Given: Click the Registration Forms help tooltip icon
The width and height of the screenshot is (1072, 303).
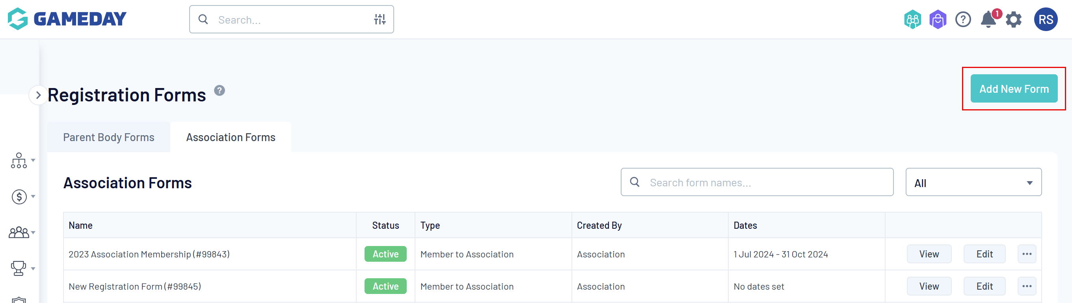Looking at the screenshot, I should pos(219,90).
